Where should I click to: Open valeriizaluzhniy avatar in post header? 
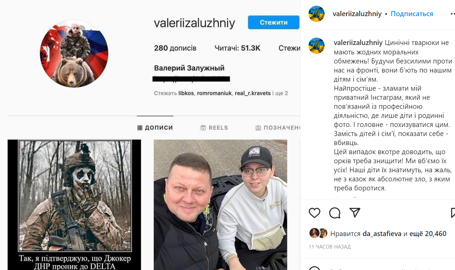(317, 14)
